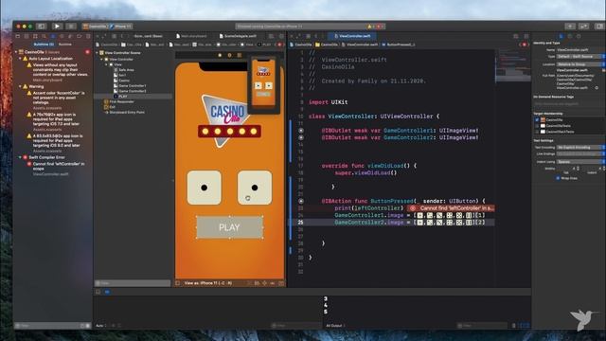This screenshot has height=341, width=606.
Task: Toggle CasinoOllaUITests target membership checkbox
Action: coord(537,132)
